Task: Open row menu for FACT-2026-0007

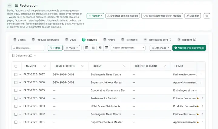Action: [201, 74]
